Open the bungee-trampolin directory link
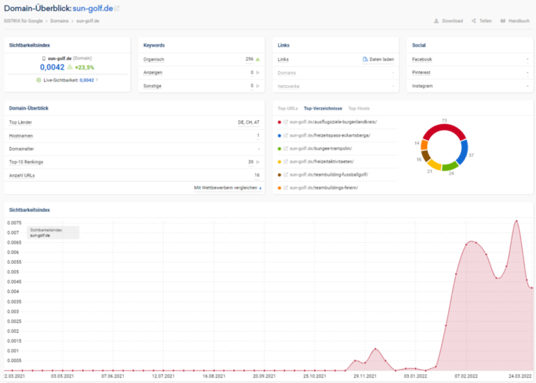Image resolution: width=536 pixels, height=383 pixels. [320, 149]
